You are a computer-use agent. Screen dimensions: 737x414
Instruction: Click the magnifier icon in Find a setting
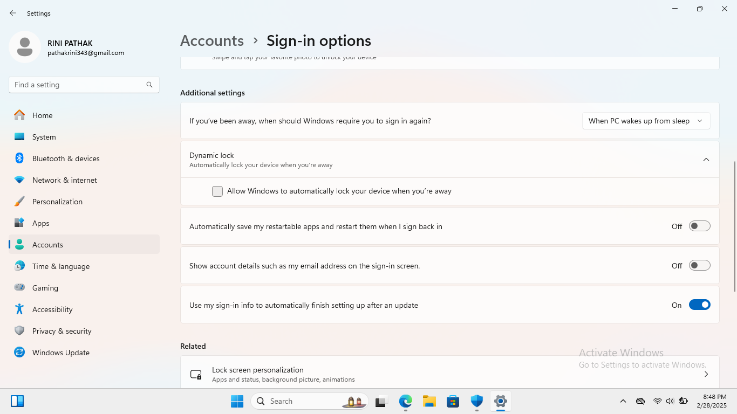click(149, 85)
